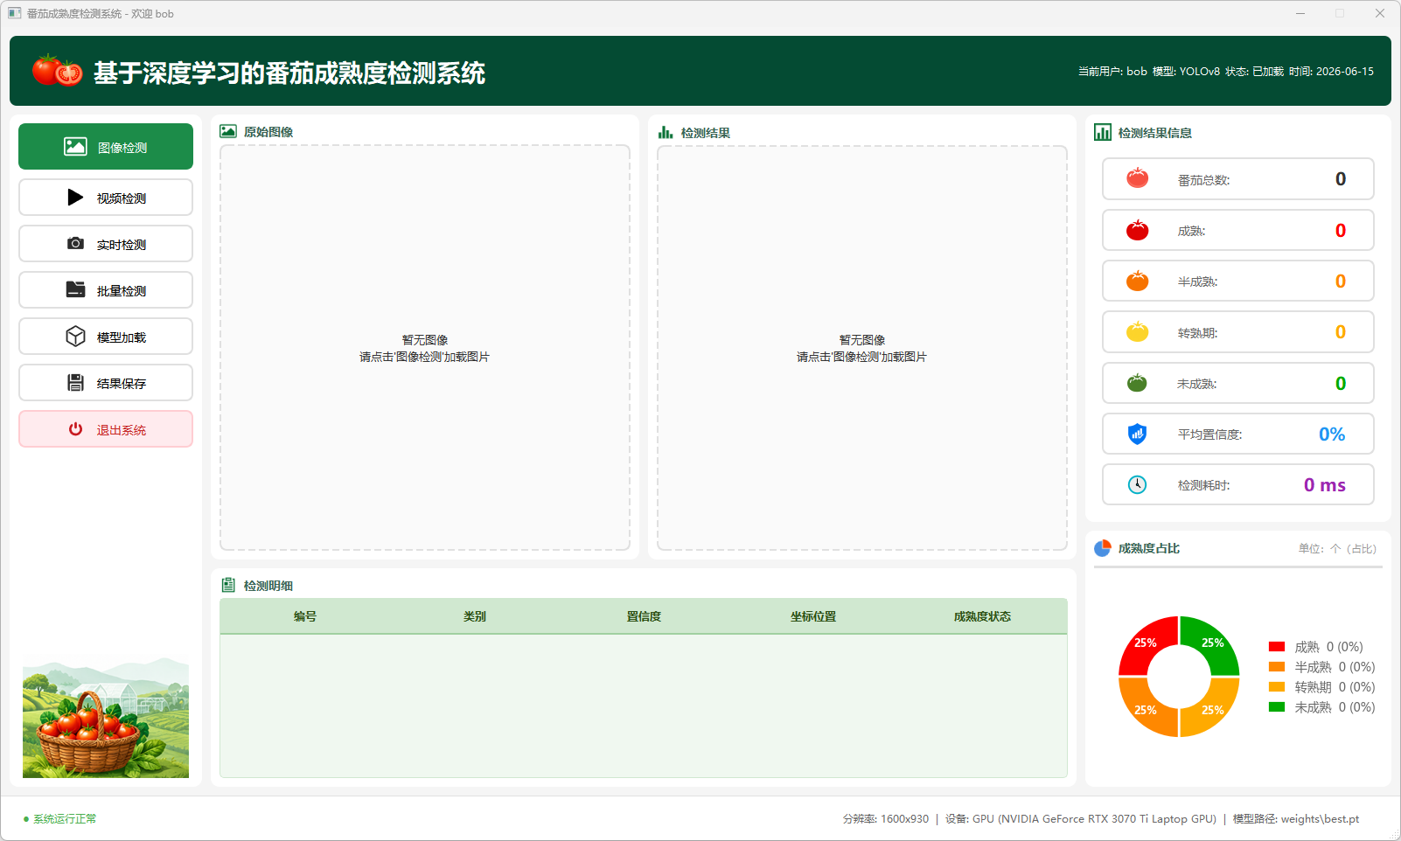Viewport: 1401px width, 841px height.
Task: Click the 0% average confidence value
Action: (x=1332, y=434)
